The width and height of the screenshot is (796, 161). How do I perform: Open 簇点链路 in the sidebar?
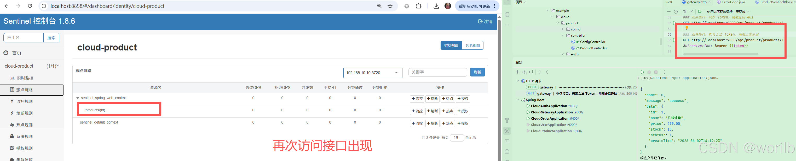click(32, 90)
